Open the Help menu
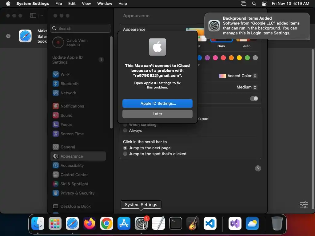The image size is (315, 236). 122,4
